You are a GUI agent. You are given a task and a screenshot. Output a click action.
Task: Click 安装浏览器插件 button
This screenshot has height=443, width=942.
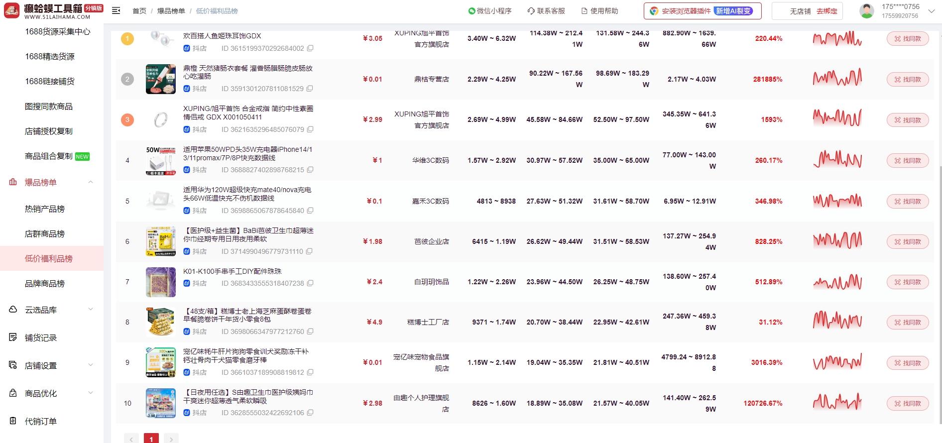pyautogui.click(x=703, y=11)
